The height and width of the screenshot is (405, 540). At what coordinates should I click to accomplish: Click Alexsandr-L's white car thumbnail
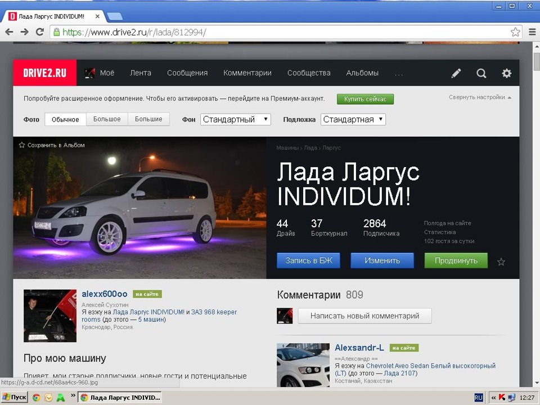[x=303, y=364]
